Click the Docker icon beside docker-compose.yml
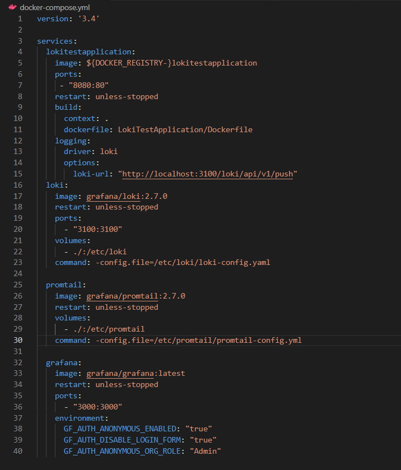The height and width of the screenshot is (470, 401). [12, 7]
